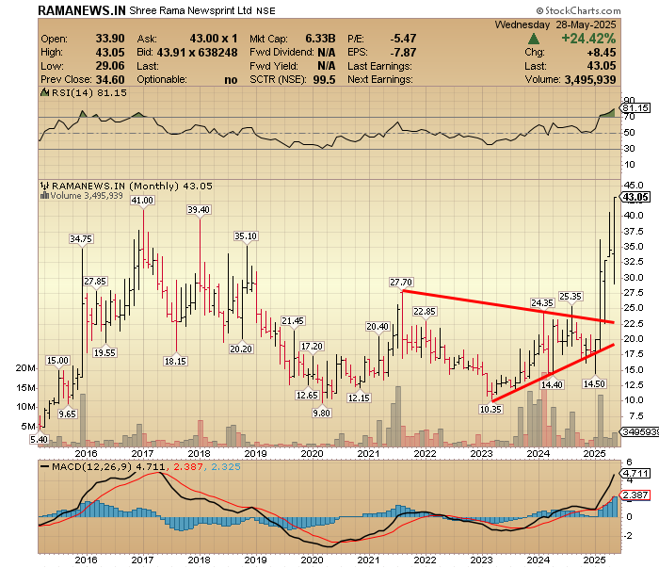The height and width of the screenshot is (568, 659).
Task: Click the MACD(12,26,9) legend text
Action: [91, 466]
